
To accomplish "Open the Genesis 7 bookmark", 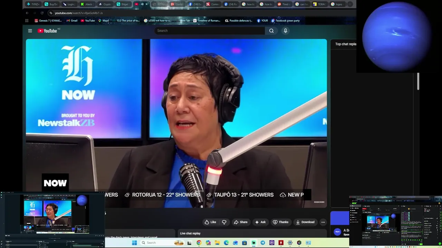I will [x=48, y=21].
